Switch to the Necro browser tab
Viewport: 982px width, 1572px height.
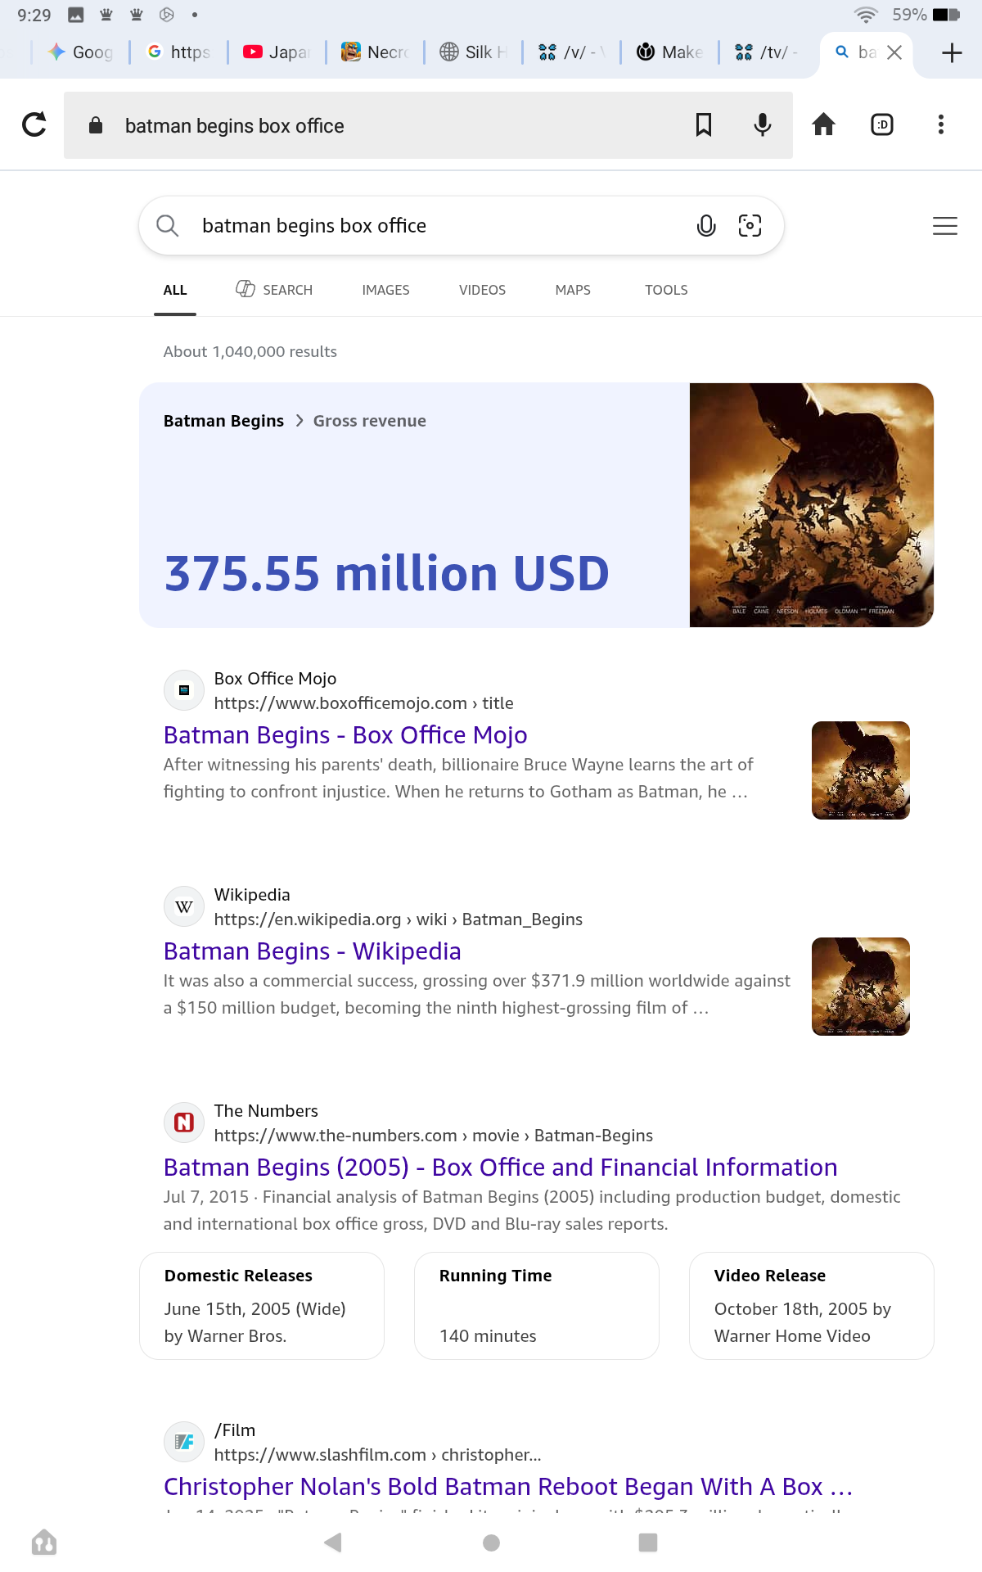[375, 52]
